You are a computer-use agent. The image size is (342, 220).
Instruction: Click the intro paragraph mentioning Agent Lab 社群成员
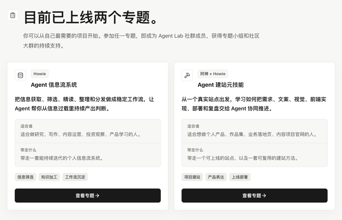pyautogui.click(x=141, y=41)
